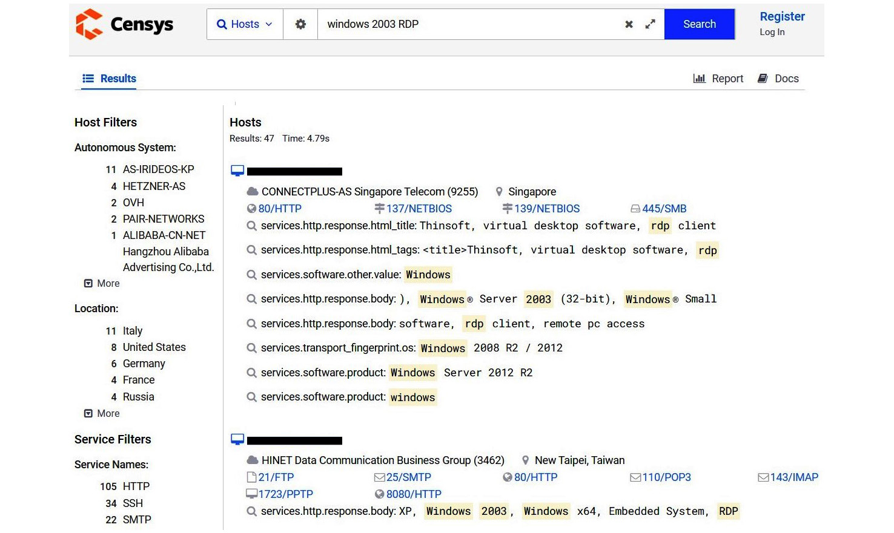The height and width of the screenshot is (533, 894).
Task: Open the Report tab
Action: pos(718,79)
